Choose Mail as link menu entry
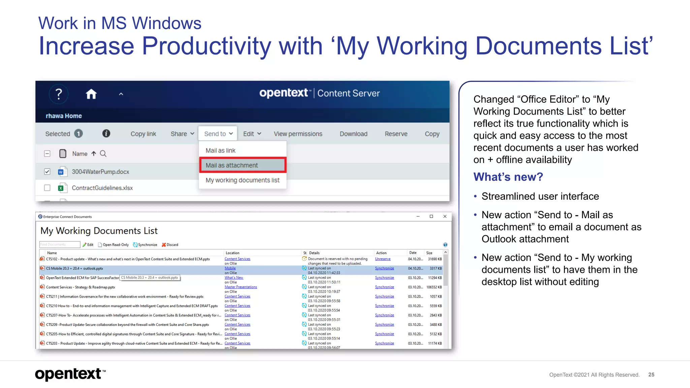This screenshot has width=690, height=388. (243, 151)
